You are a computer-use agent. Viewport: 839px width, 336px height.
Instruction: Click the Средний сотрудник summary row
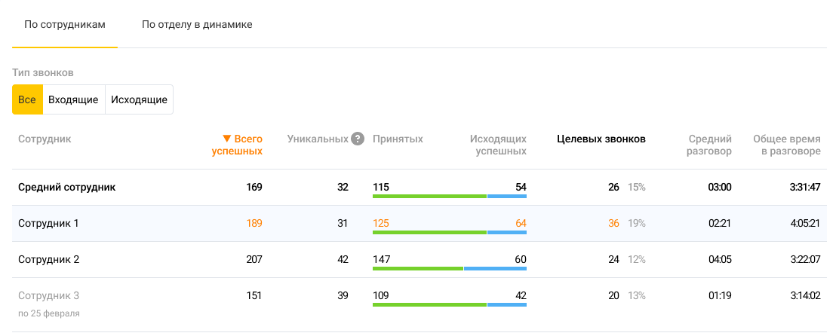pyautogui.click(x=67, y=187)
